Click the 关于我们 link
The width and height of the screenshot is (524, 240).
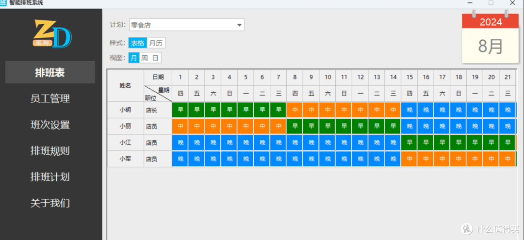coord(50,203)
